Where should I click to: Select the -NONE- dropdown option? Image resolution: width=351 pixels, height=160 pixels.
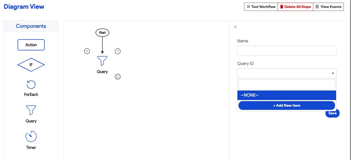(x=287, y=95)
